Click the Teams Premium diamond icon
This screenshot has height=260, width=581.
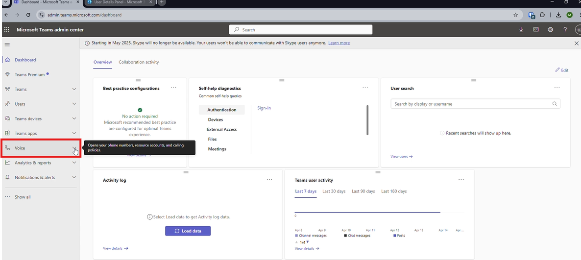(7, 74)
